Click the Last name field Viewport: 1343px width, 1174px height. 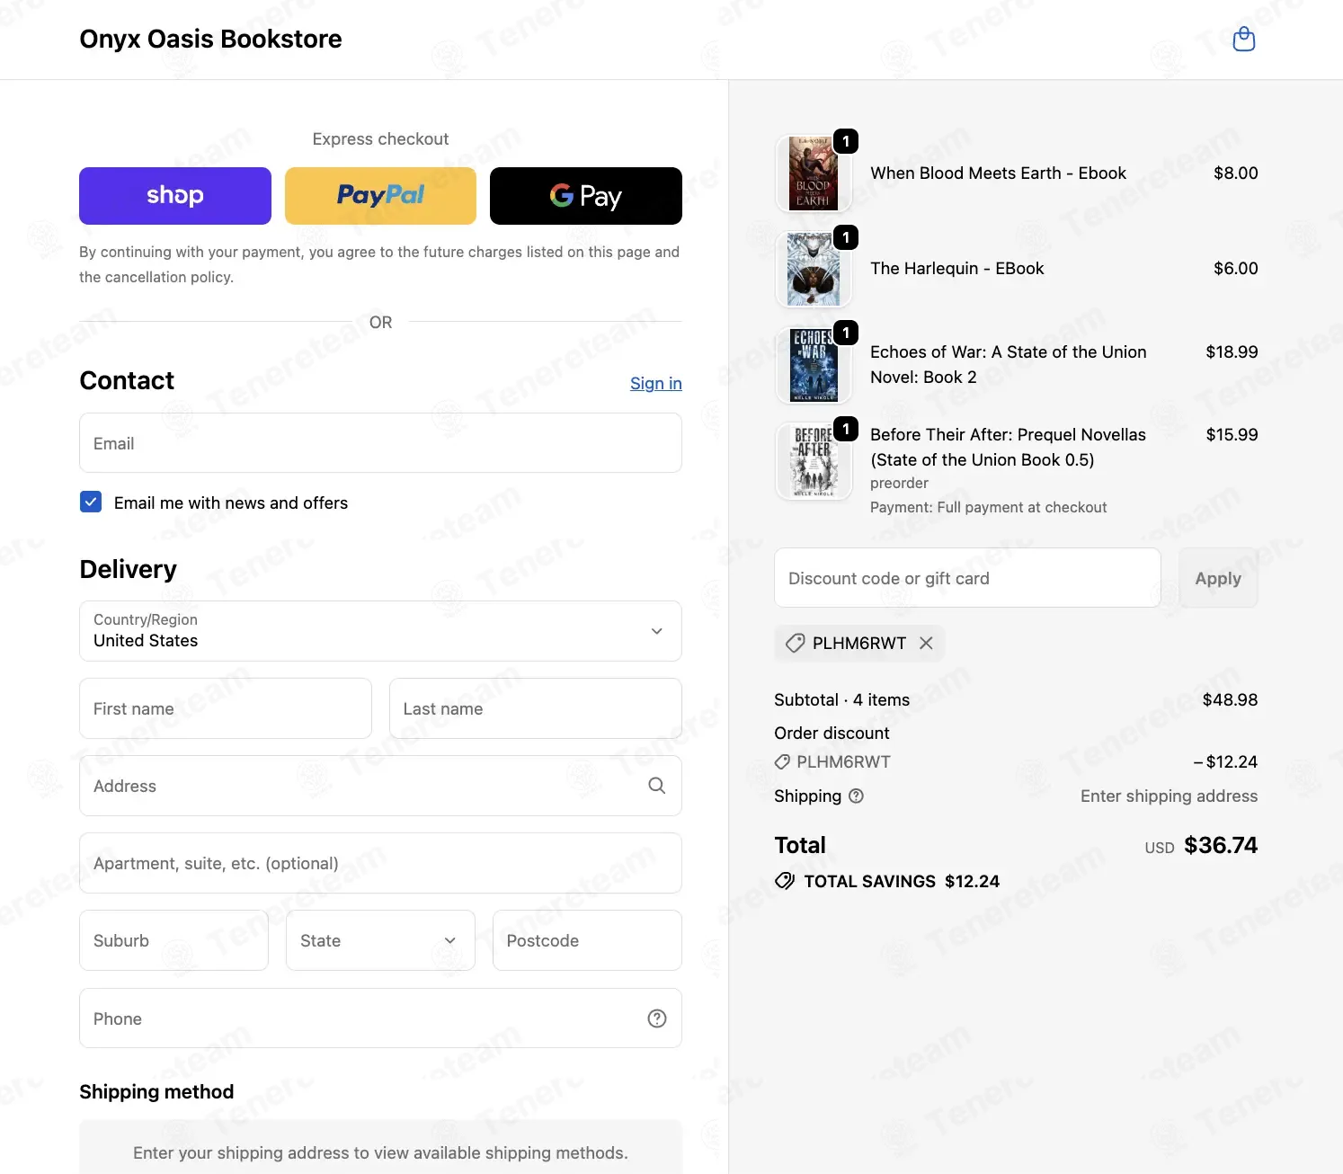point(536,708)
